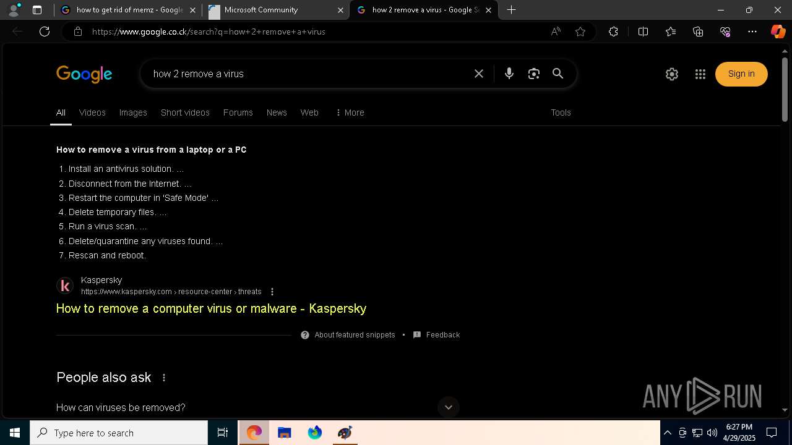Open the kaspersky.com resource-center URL
Screen dimensions: 792x445
(x=171, y=292)
